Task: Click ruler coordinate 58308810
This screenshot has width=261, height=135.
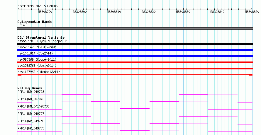Action: pyautogui.click(x=114, y=12)
